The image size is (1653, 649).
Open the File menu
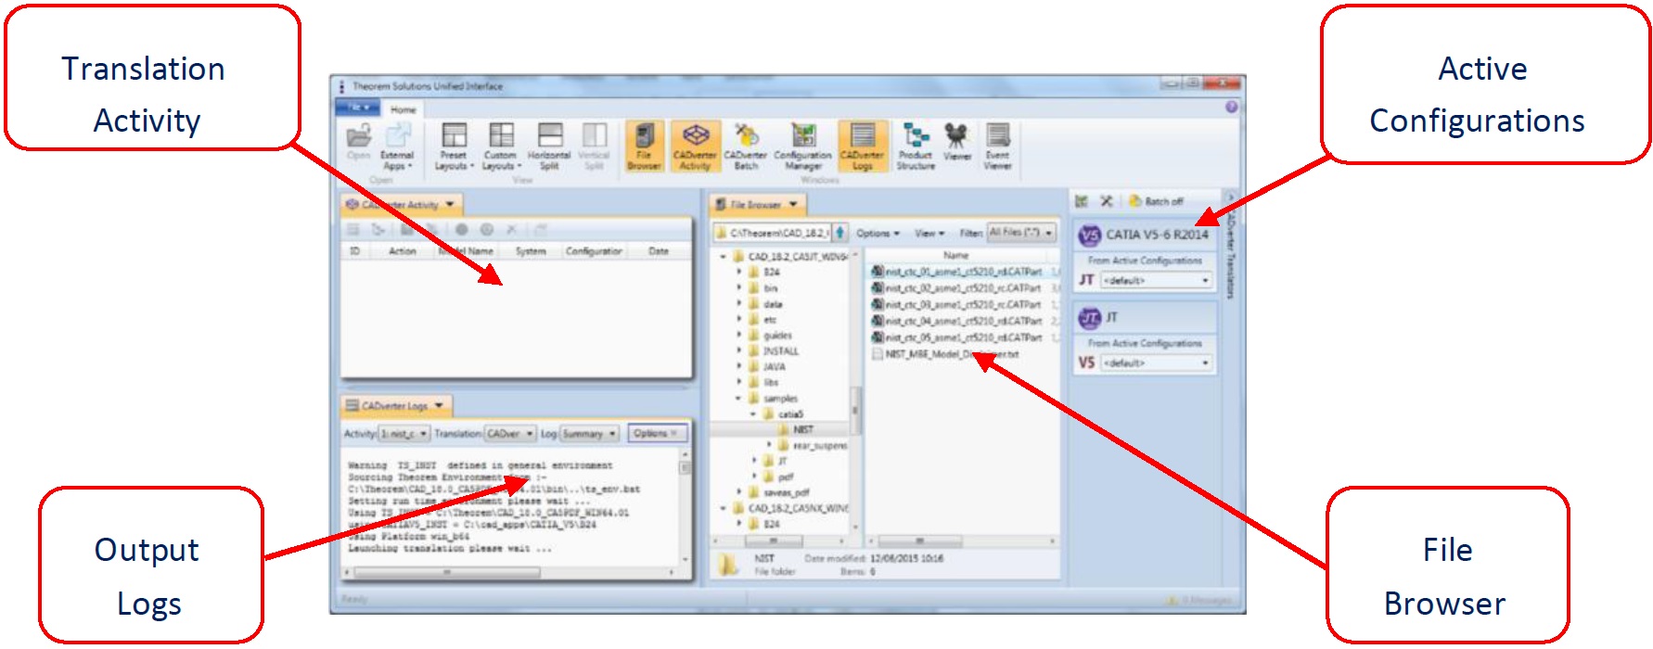coord(360,108)
